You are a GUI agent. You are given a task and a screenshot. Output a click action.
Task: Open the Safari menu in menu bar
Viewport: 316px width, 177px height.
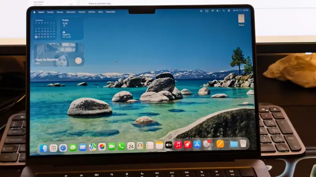[x=40, y=12]
